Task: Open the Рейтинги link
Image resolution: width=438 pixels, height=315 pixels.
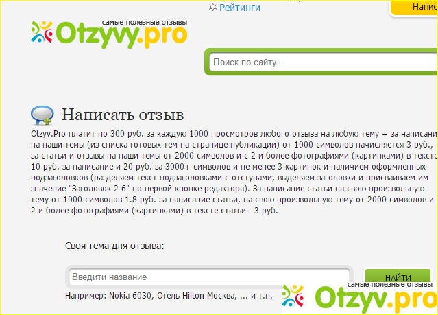Action: (240, 8)
